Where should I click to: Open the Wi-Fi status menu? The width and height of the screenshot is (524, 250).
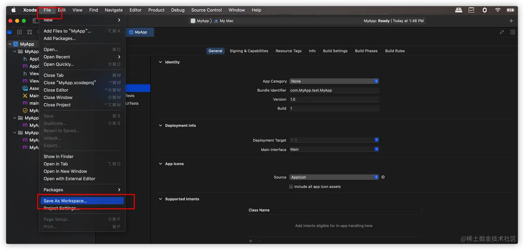tap(498, 10)
